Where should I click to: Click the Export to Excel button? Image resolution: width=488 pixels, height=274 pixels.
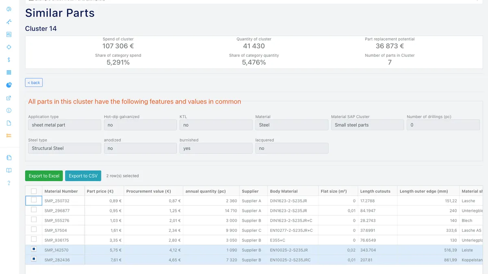click(x=44, y=176)
